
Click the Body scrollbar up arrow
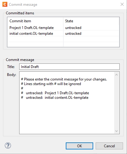point(116,75)
